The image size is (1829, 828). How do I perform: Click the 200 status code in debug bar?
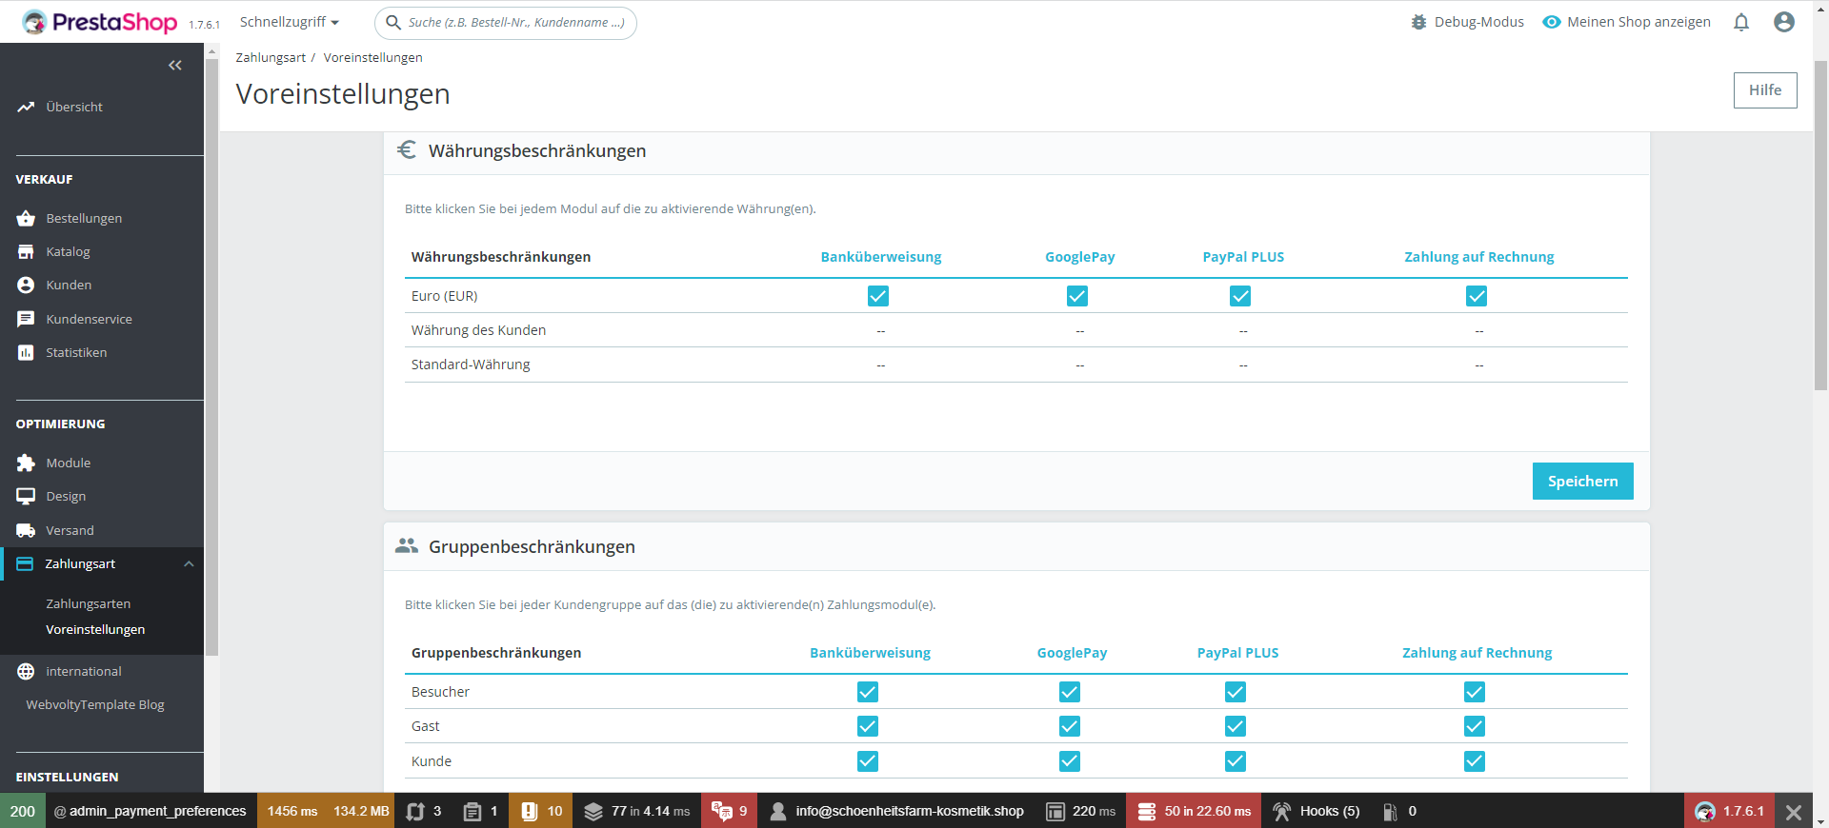point(23,811)
